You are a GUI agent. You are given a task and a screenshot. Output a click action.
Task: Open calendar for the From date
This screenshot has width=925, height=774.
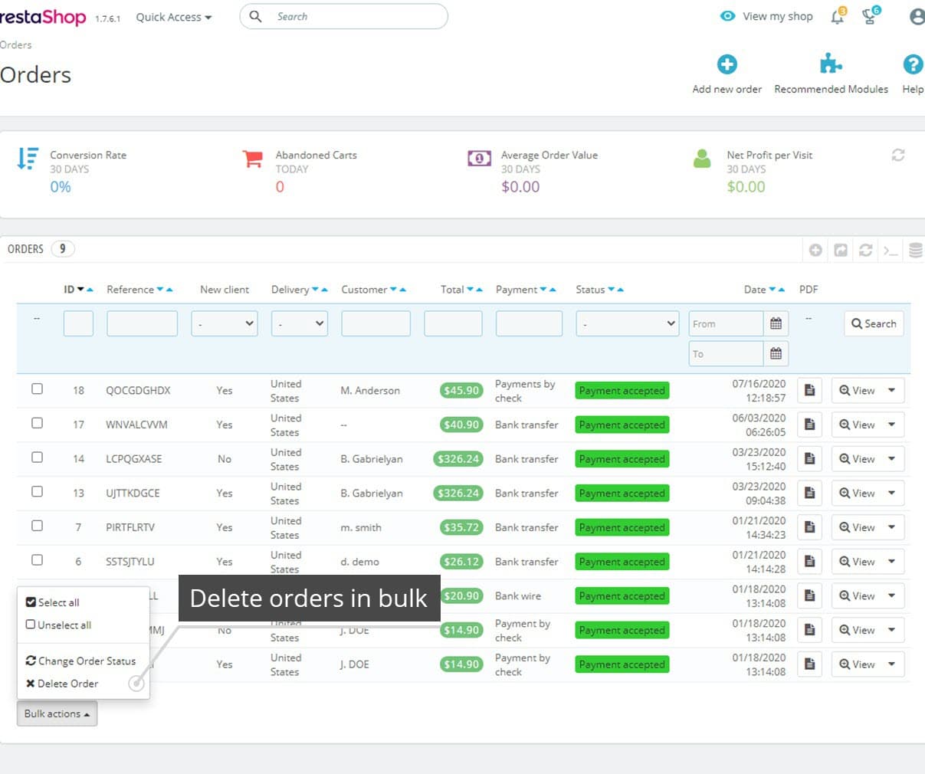776,323
